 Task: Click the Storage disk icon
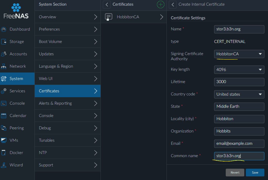pos(4,42)
